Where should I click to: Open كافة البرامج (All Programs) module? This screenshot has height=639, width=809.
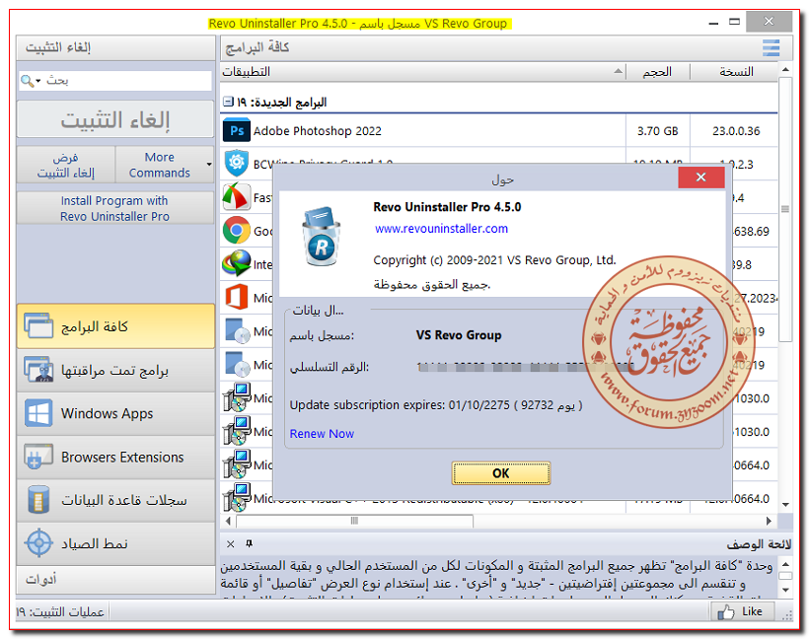(115, 326)
